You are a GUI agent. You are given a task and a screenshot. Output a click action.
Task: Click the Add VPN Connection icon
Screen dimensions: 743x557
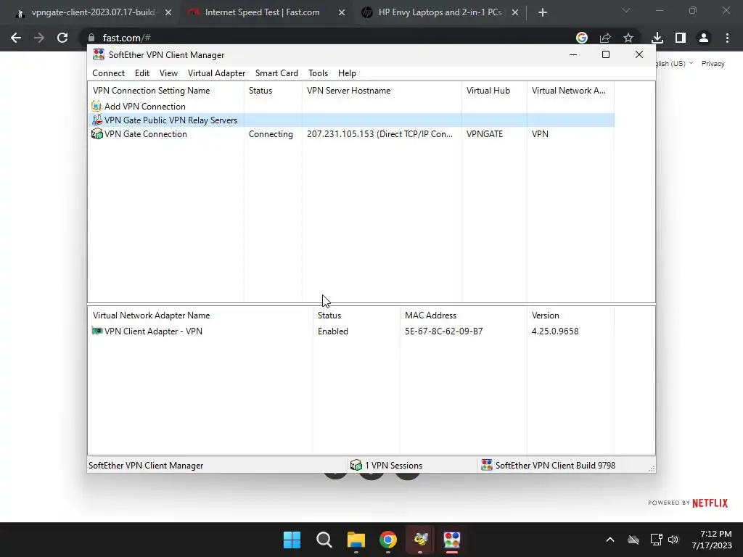pos(97,106)
